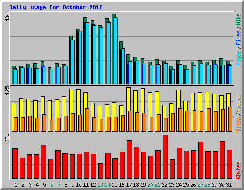
Task: Click the orange Sites bar for day 11
Action: 87,120
